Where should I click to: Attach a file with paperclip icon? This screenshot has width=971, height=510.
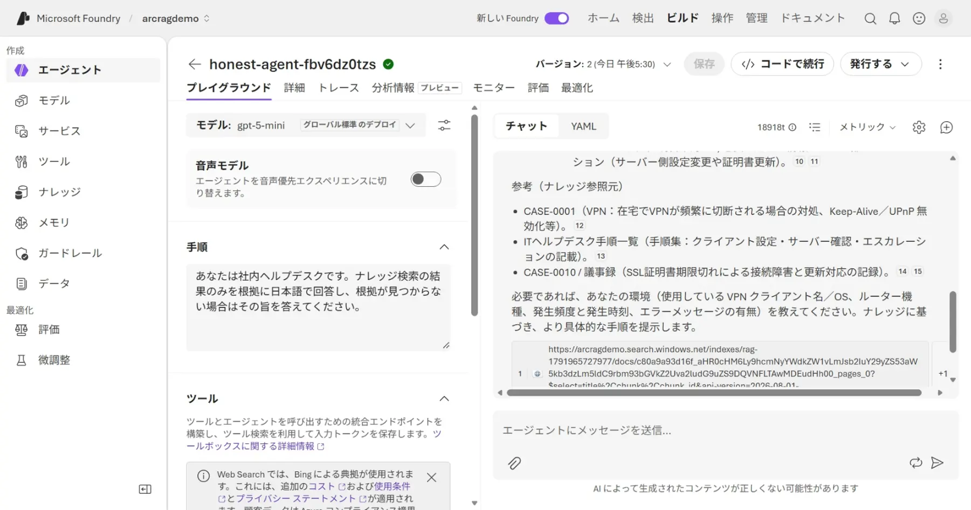514,463
